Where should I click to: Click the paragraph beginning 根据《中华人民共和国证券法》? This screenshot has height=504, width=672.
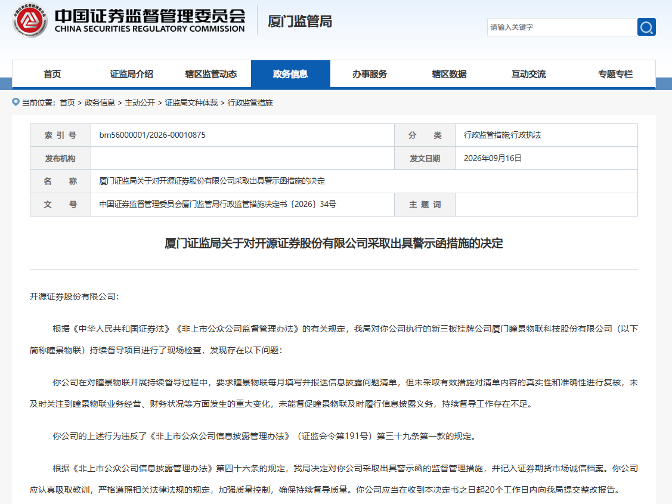pyautogui.click(x=334, y=339)
